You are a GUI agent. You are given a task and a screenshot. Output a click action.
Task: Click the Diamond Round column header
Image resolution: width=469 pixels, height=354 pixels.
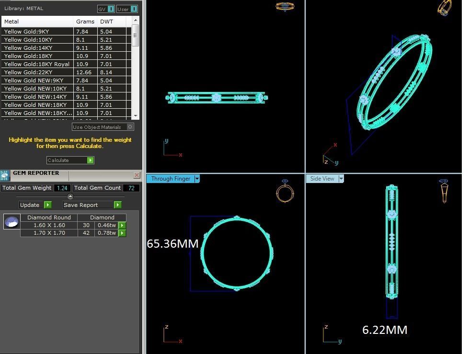click(49, 217)
